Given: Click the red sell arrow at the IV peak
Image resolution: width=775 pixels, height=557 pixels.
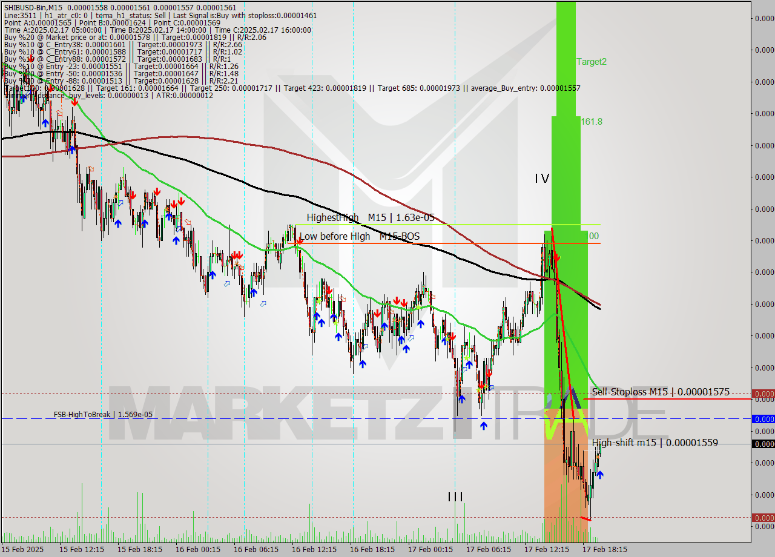Looking at the screenshot, I should pos(556,257).
